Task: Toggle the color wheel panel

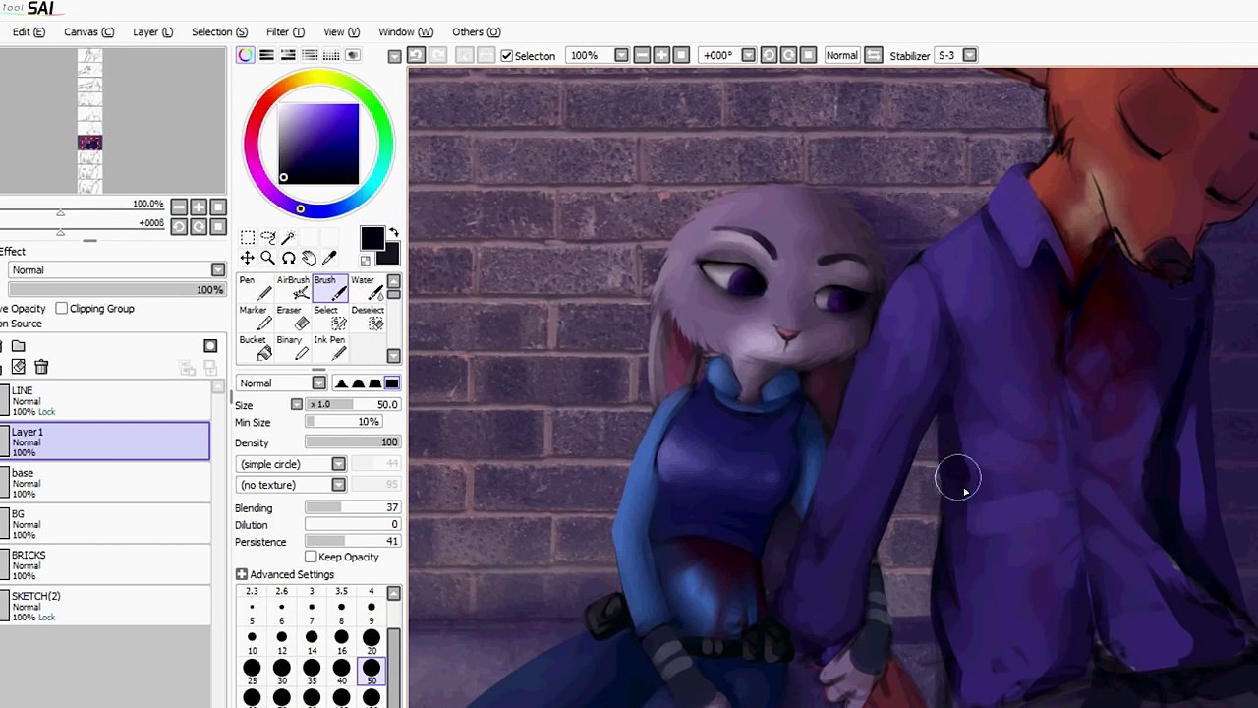Action: click(245, 55)
